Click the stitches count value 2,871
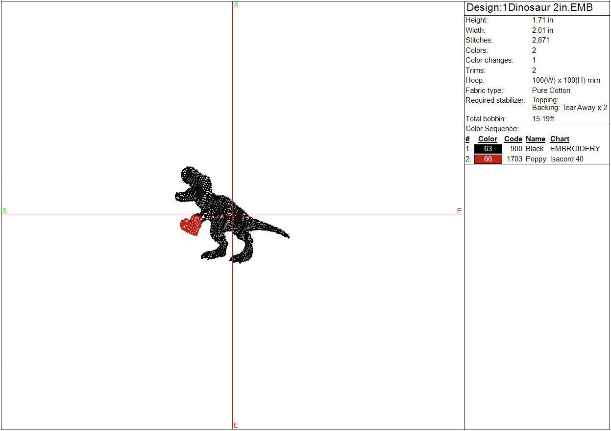Screen dimensions: 611x431 (x=540, y=40)
